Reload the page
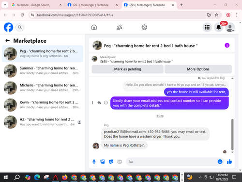 coord(22,15)
